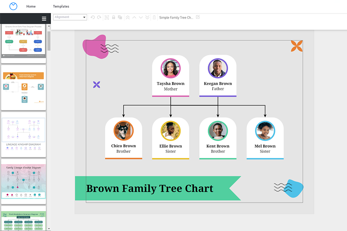Send the selection to the back

(147, 17)
